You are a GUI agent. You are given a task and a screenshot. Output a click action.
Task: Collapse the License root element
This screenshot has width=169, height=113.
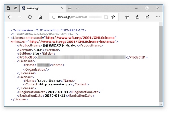point(8,38)
